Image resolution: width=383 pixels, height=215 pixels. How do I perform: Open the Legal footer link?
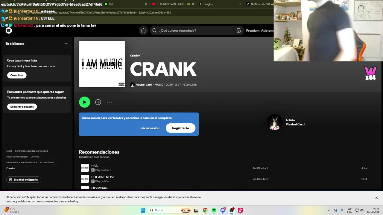[x=9, y=151]
